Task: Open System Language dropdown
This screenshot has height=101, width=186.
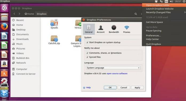Action: click(x=113, y=68)
